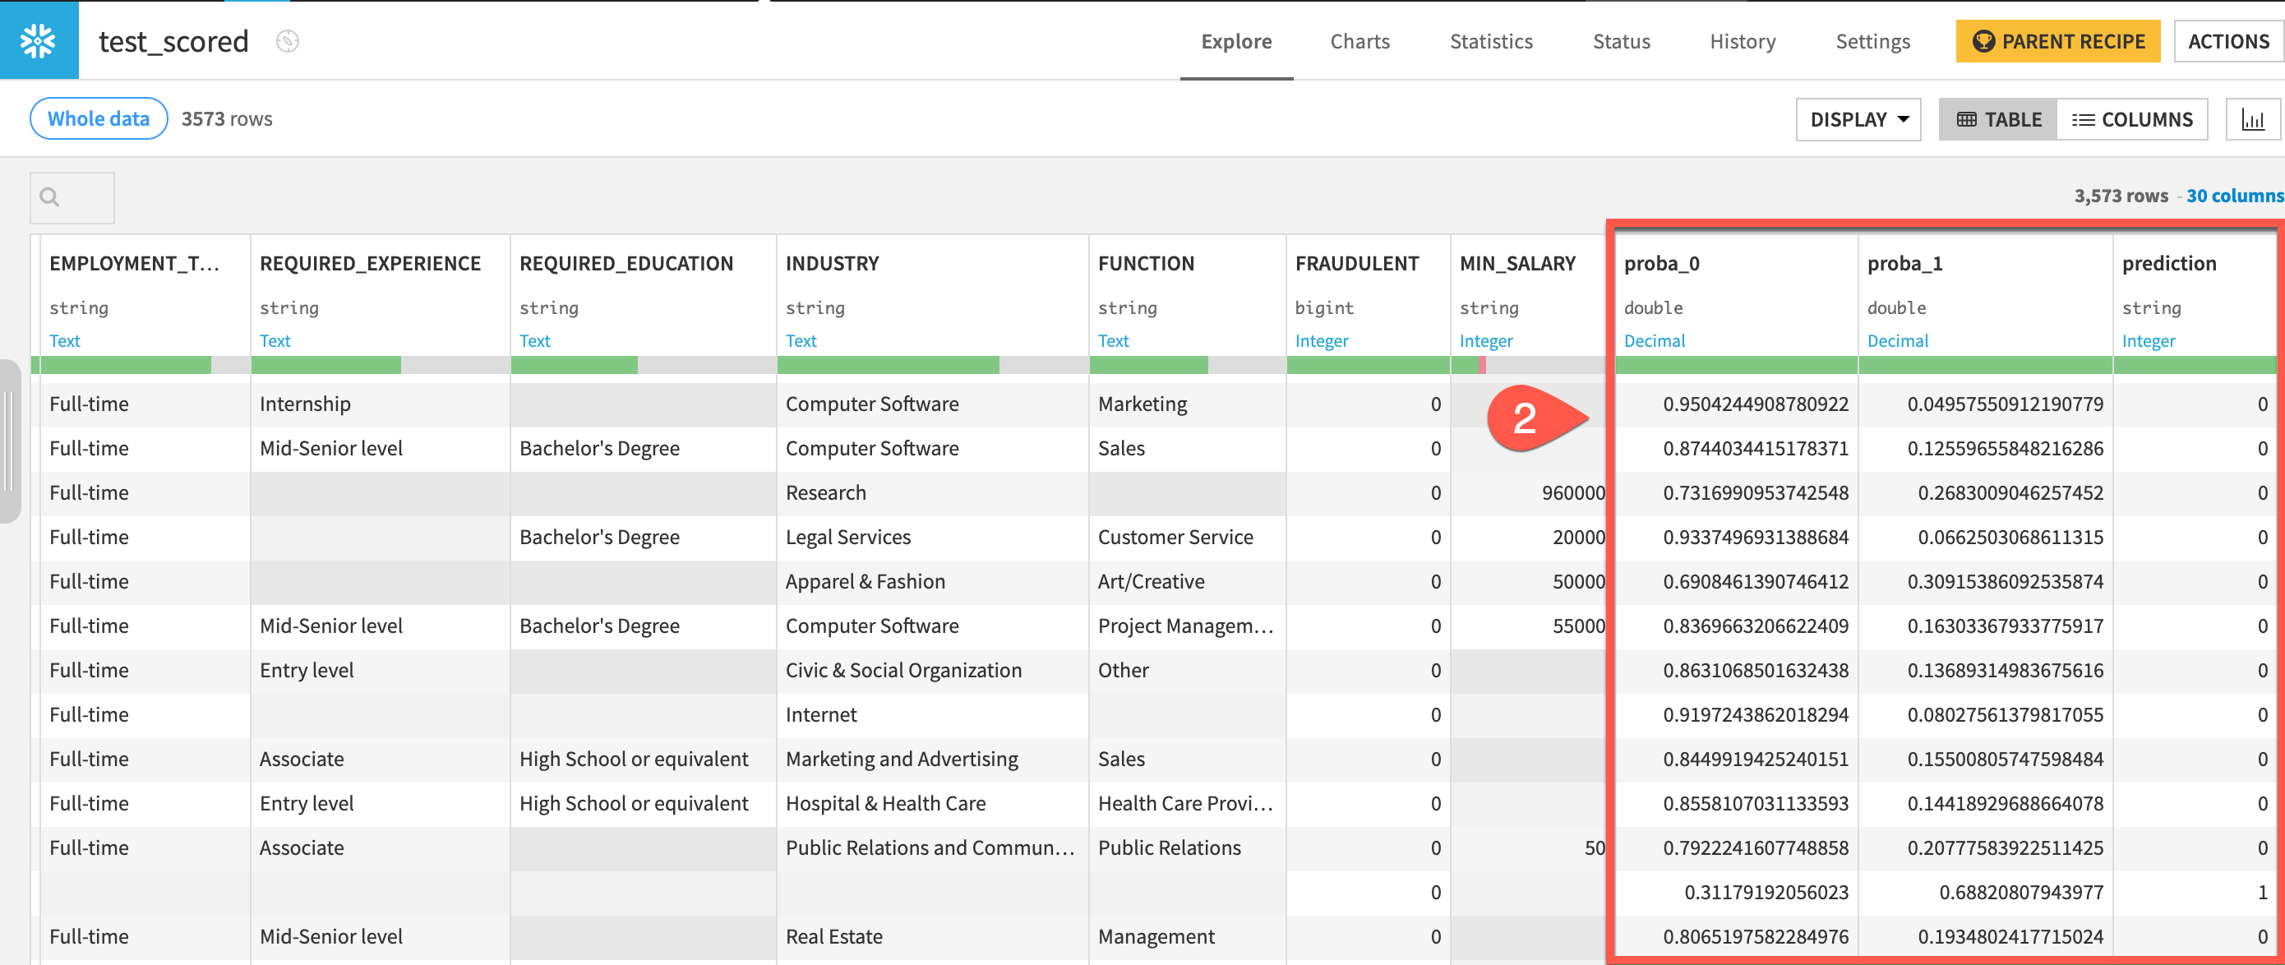The height and width of the screenshot is (965, 2285).
Task: Open the proba_0 column header menu
Action: click(1660, 263)
